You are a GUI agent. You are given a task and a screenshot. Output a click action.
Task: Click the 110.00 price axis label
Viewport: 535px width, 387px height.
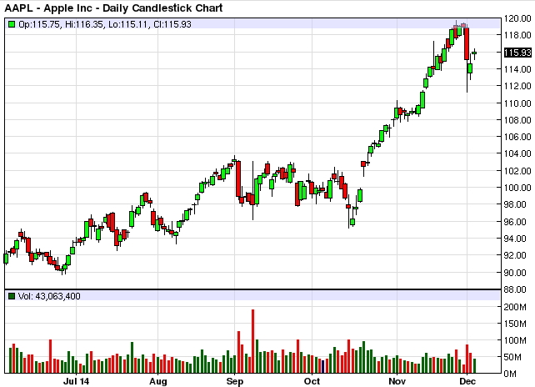(x=517, y=103)
